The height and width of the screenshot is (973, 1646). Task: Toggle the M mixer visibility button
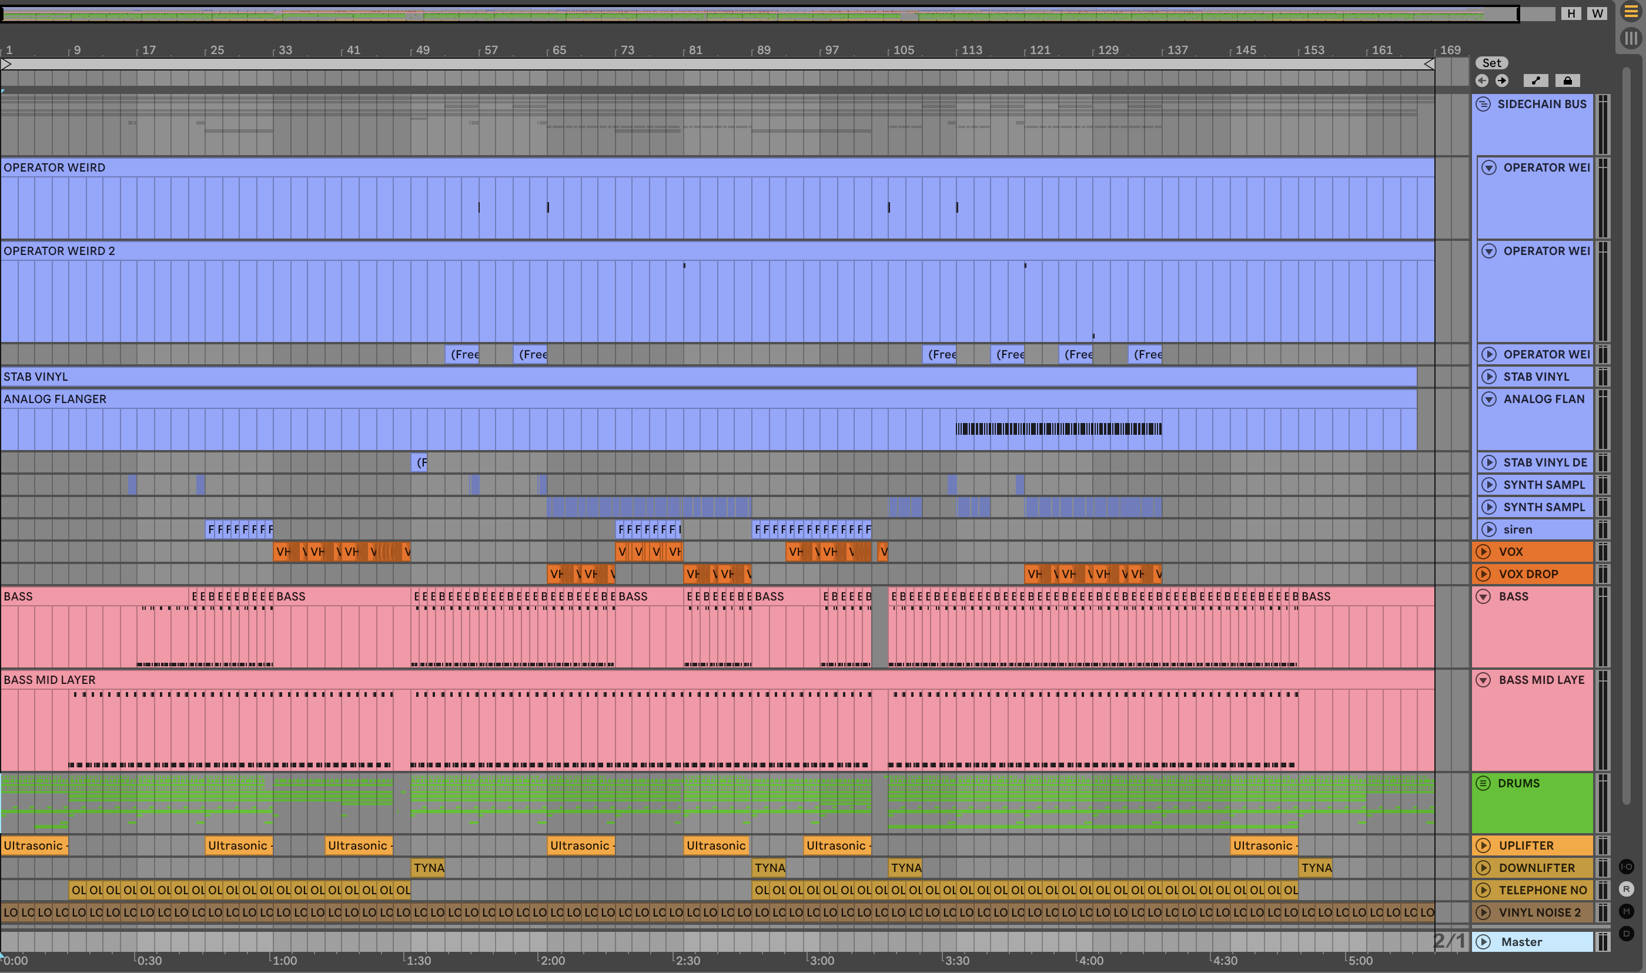coord(1627,911)
